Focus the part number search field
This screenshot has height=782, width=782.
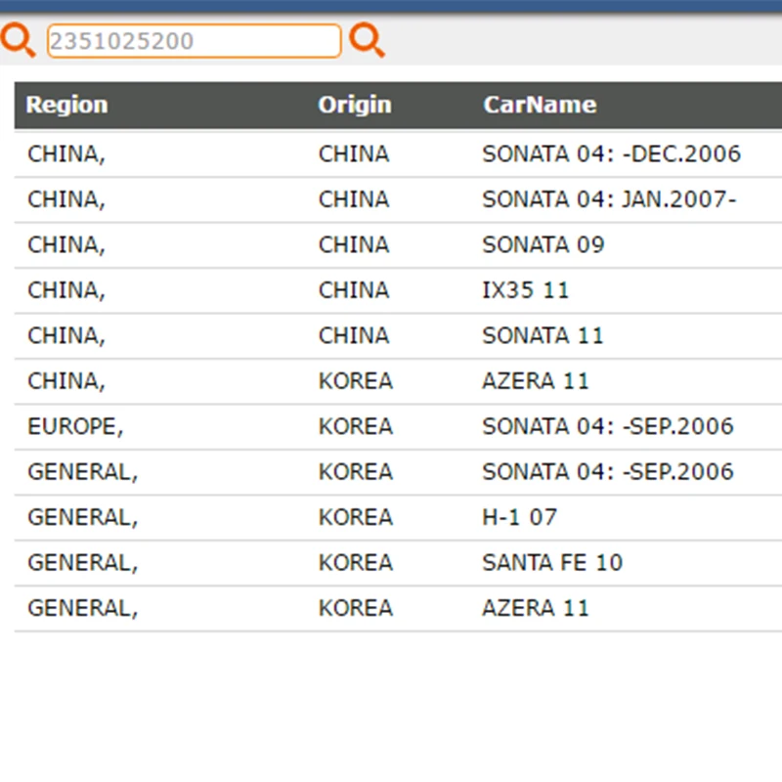pyautogui.click(x=194, y=41)
